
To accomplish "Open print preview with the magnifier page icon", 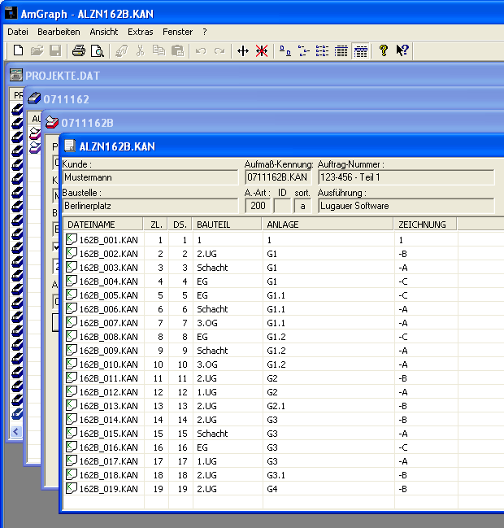I will click(x=98, y=50).
